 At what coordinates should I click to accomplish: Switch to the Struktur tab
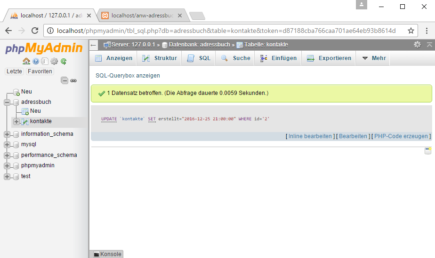(x=160, y=58)
